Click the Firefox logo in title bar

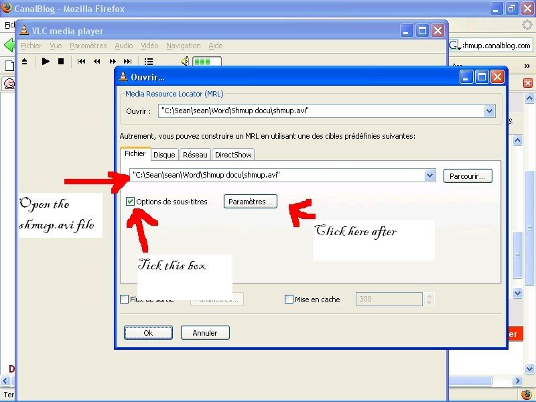(x=7, y=7)
